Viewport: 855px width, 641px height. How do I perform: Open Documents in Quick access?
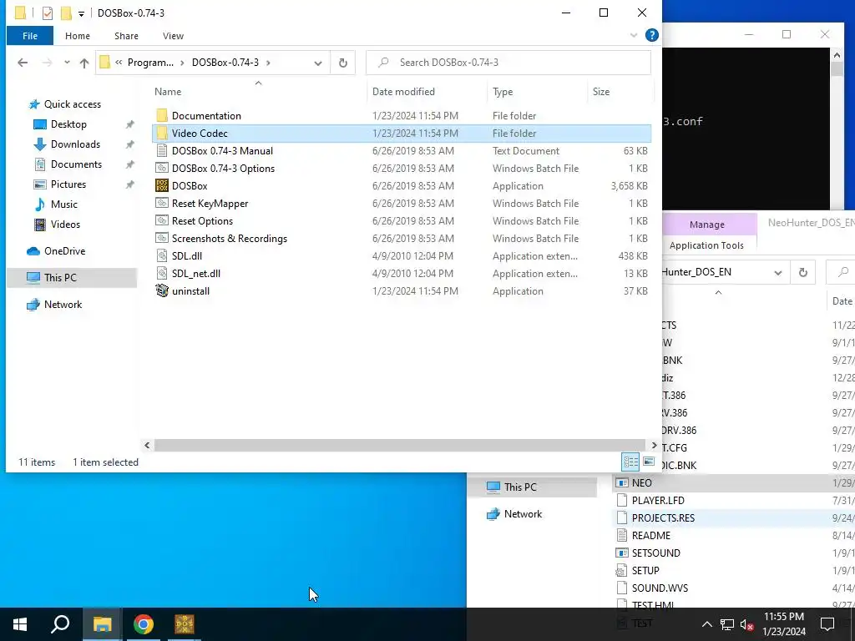click(76, 164)
